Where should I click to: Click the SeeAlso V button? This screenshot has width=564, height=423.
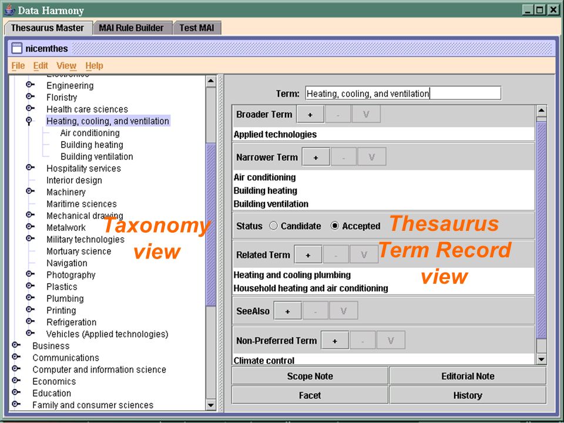tap(344, 311)
